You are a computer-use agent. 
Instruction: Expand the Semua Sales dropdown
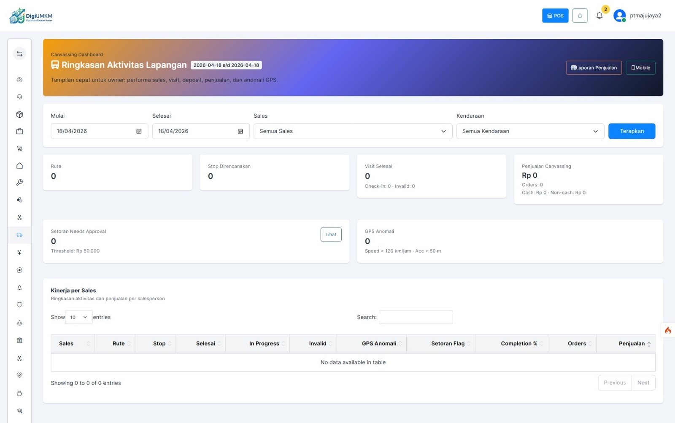coord(352,131)
